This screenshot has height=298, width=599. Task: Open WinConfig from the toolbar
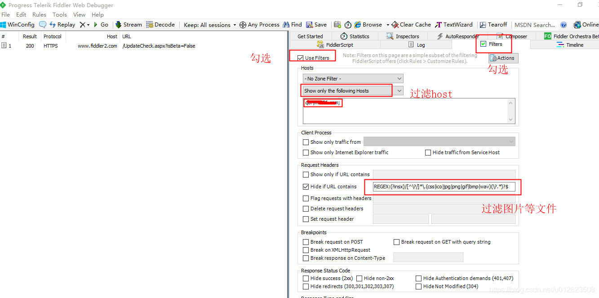pyautogui.click(x=18, y=25)
